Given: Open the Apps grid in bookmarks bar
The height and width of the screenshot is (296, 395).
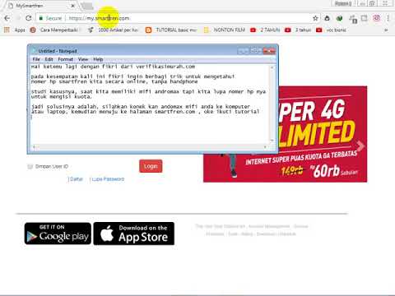Looking at the screenshot, I should click(14, 30).
